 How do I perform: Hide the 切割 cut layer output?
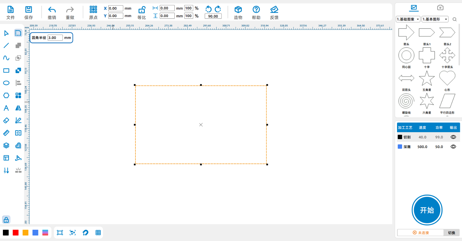pyautogui.click(x=453, y=137)
